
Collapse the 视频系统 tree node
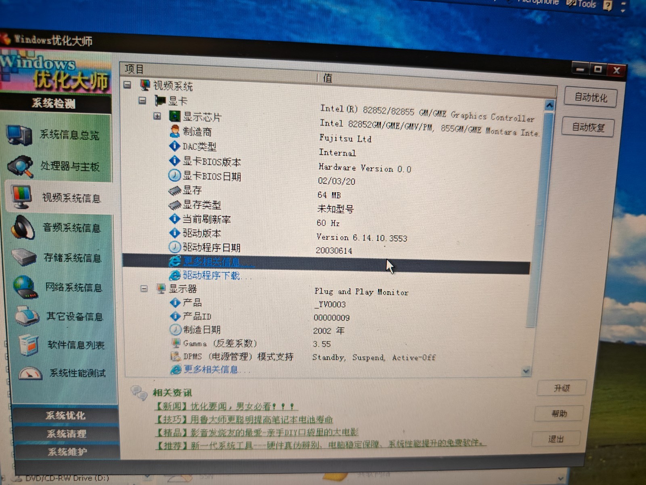tap(128, 85)
